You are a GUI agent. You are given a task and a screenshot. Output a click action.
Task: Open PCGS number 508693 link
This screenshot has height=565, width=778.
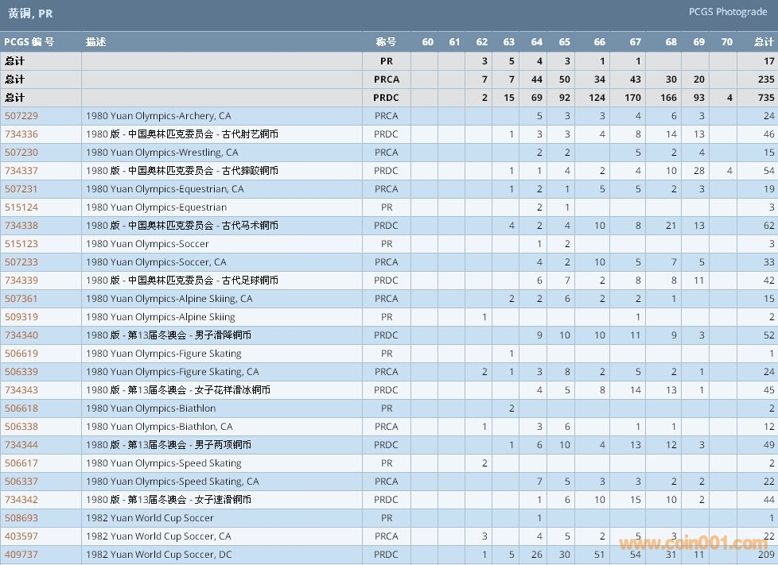pos(21,518)
